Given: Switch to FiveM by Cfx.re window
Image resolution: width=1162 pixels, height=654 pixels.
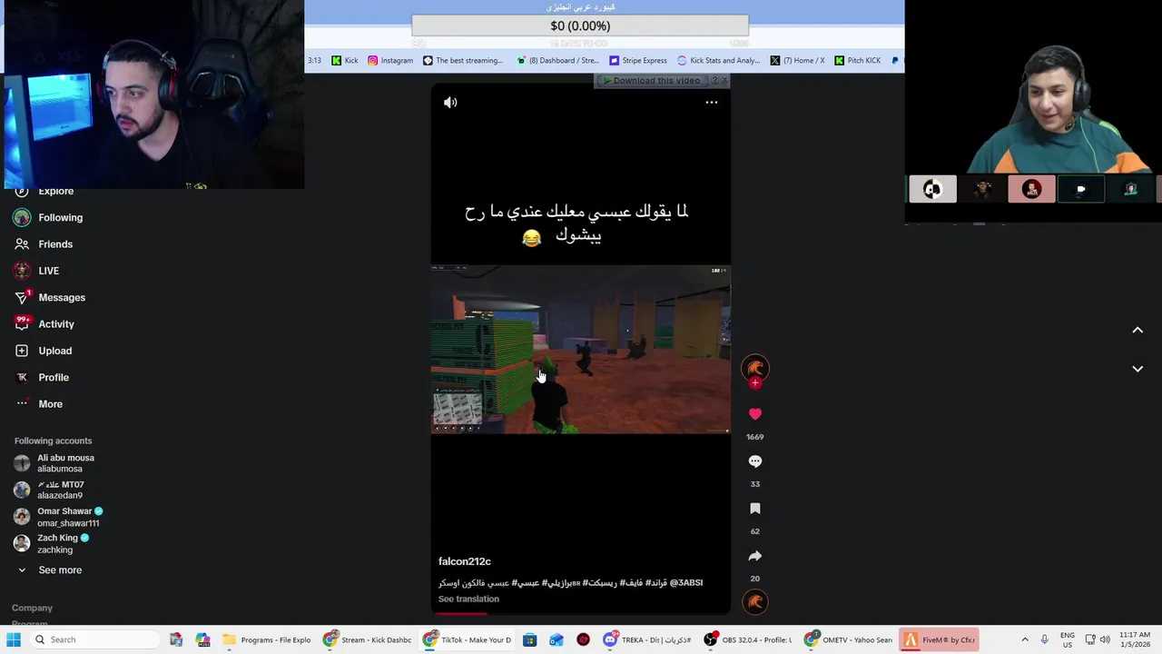Looking at the screenshot, I should pyautogui.click(x=939, y=639).
